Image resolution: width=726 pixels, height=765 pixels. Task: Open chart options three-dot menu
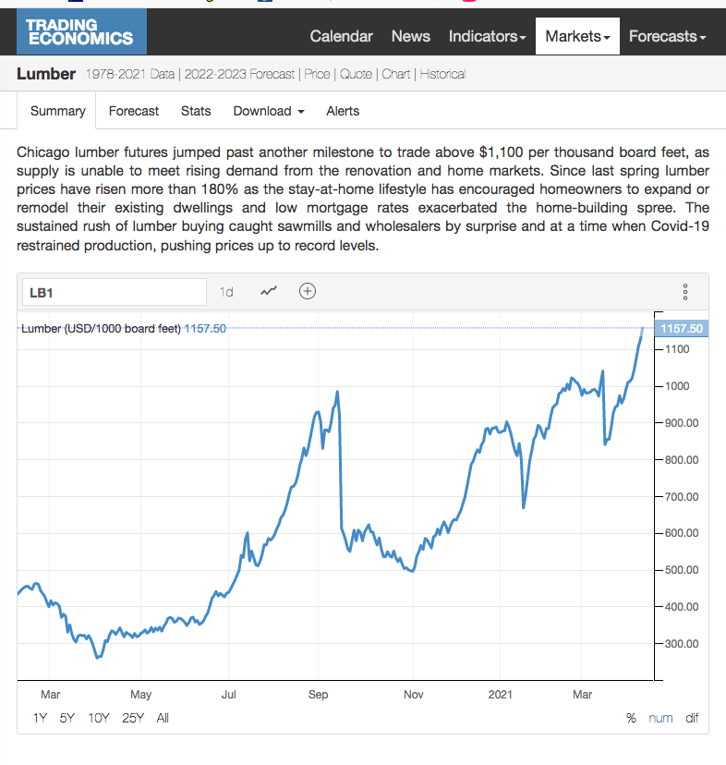pyautogui.click(x=685, y=292)
